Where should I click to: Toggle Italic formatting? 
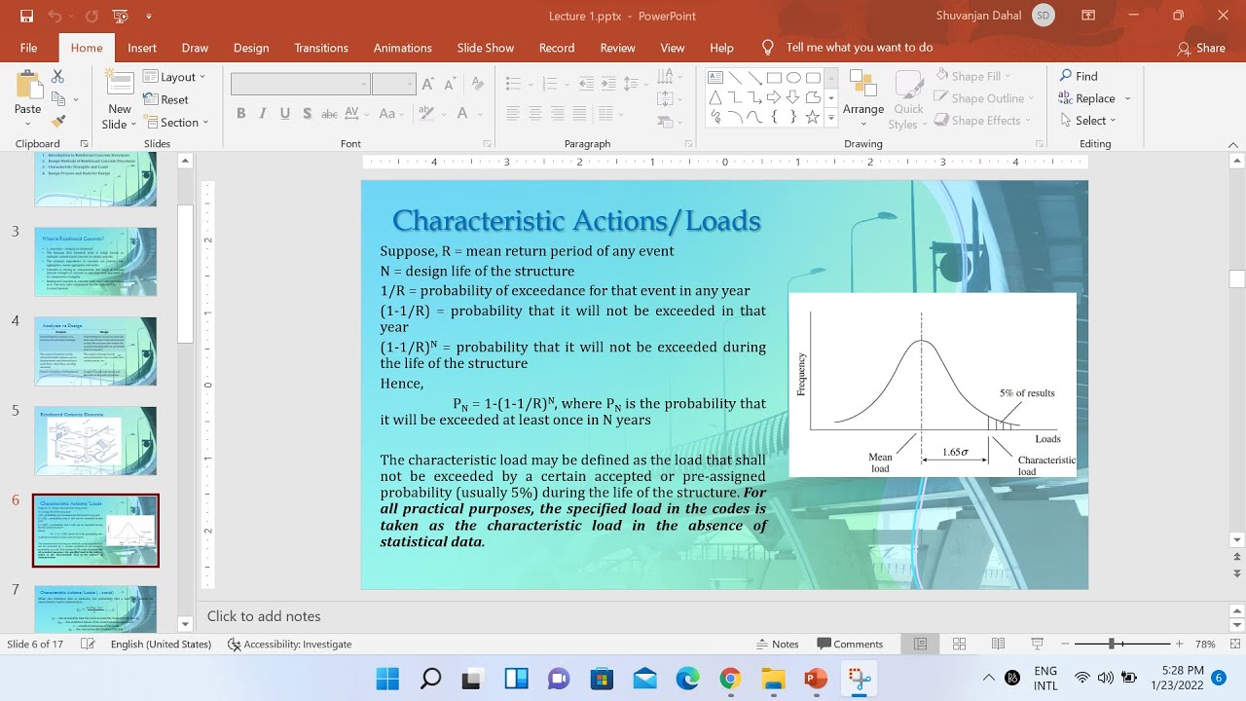click(263, 114)
